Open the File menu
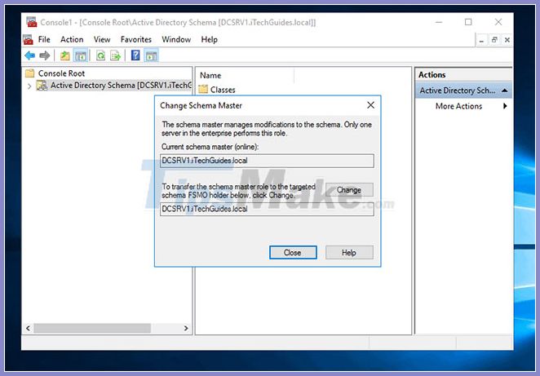This screenshot has height=376, width=540. (44, 40)
